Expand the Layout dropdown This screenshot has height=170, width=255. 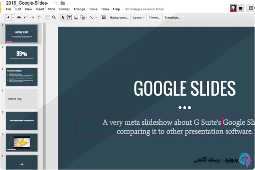coord(139,18)
